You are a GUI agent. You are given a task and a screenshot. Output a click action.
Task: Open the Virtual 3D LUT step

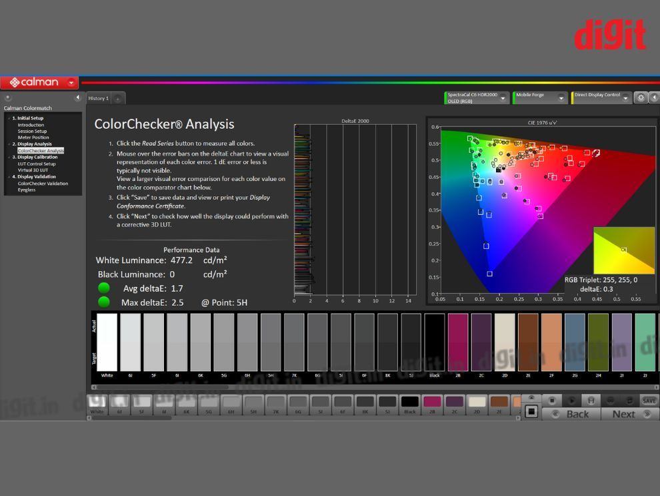click(x=33, y=170)
